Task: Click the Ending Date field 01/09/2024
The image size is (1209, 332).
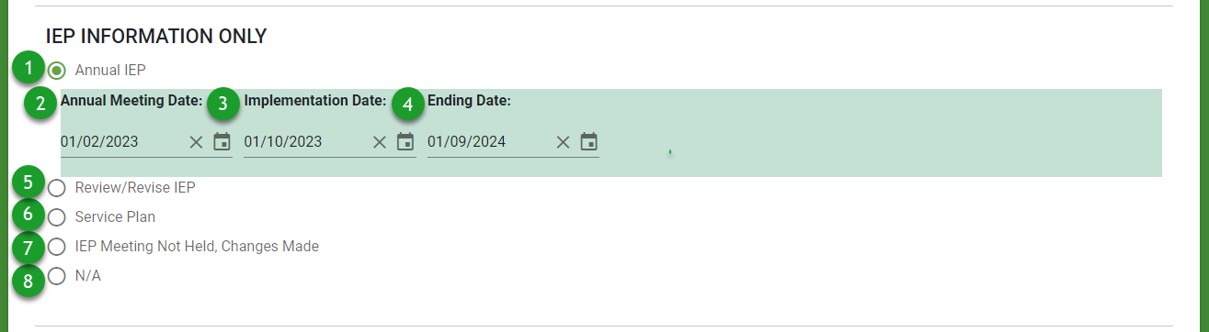Action: tap(490, 142)
